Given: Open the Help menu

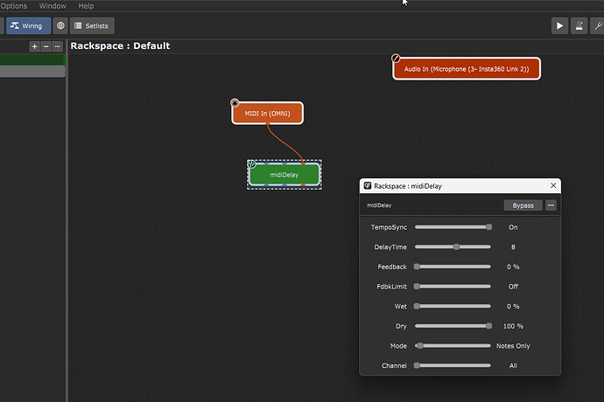Looking at the screenshot, I should (86, 6).
